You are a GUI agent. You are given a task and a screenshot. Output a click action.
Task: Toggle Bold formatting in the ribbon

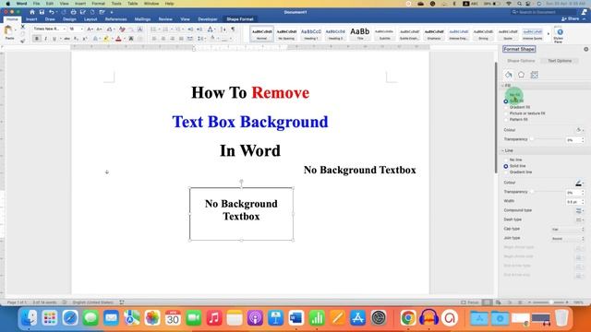click(37, 39)
